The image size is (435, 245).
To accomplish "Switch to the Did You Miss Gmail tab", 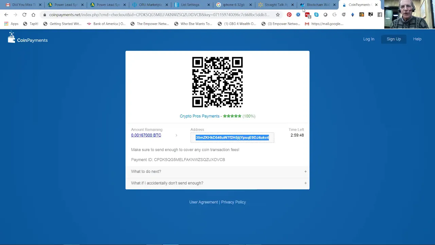I will tap(22, 5).
